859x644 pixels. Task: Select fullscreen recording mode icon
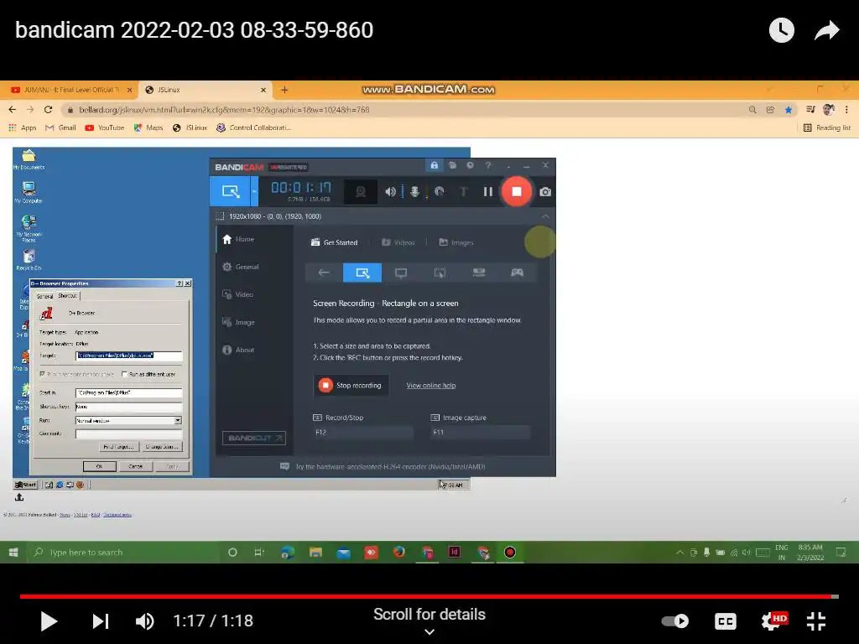click(x=401, y=273)
